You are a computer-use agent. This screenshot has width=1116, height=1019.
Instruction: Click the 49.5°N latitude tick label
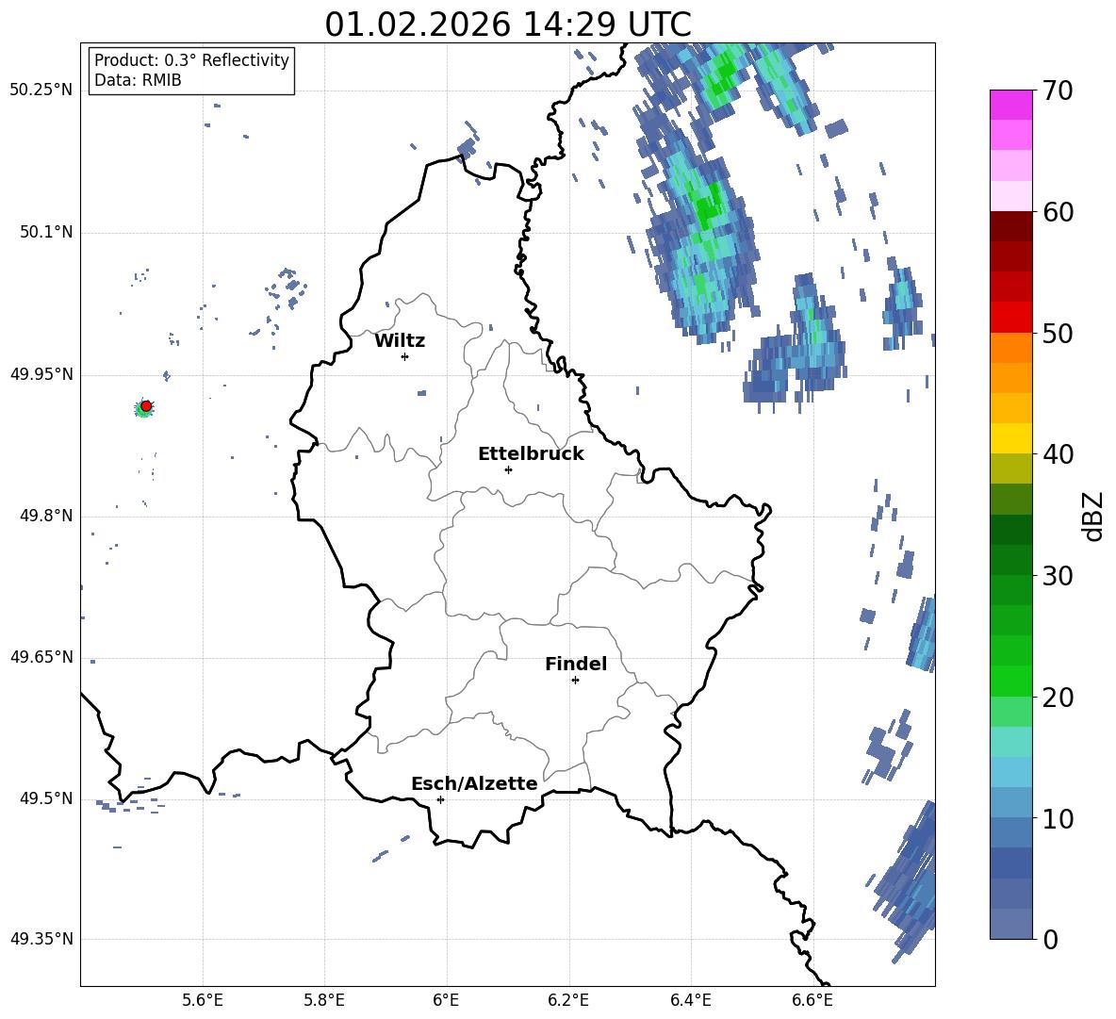tap(45, 798)
